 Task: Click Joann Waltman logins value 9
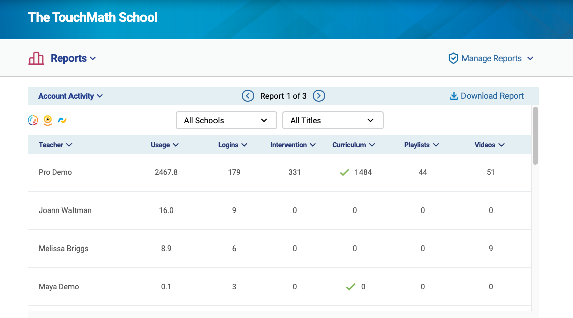[x=234, y=210]
